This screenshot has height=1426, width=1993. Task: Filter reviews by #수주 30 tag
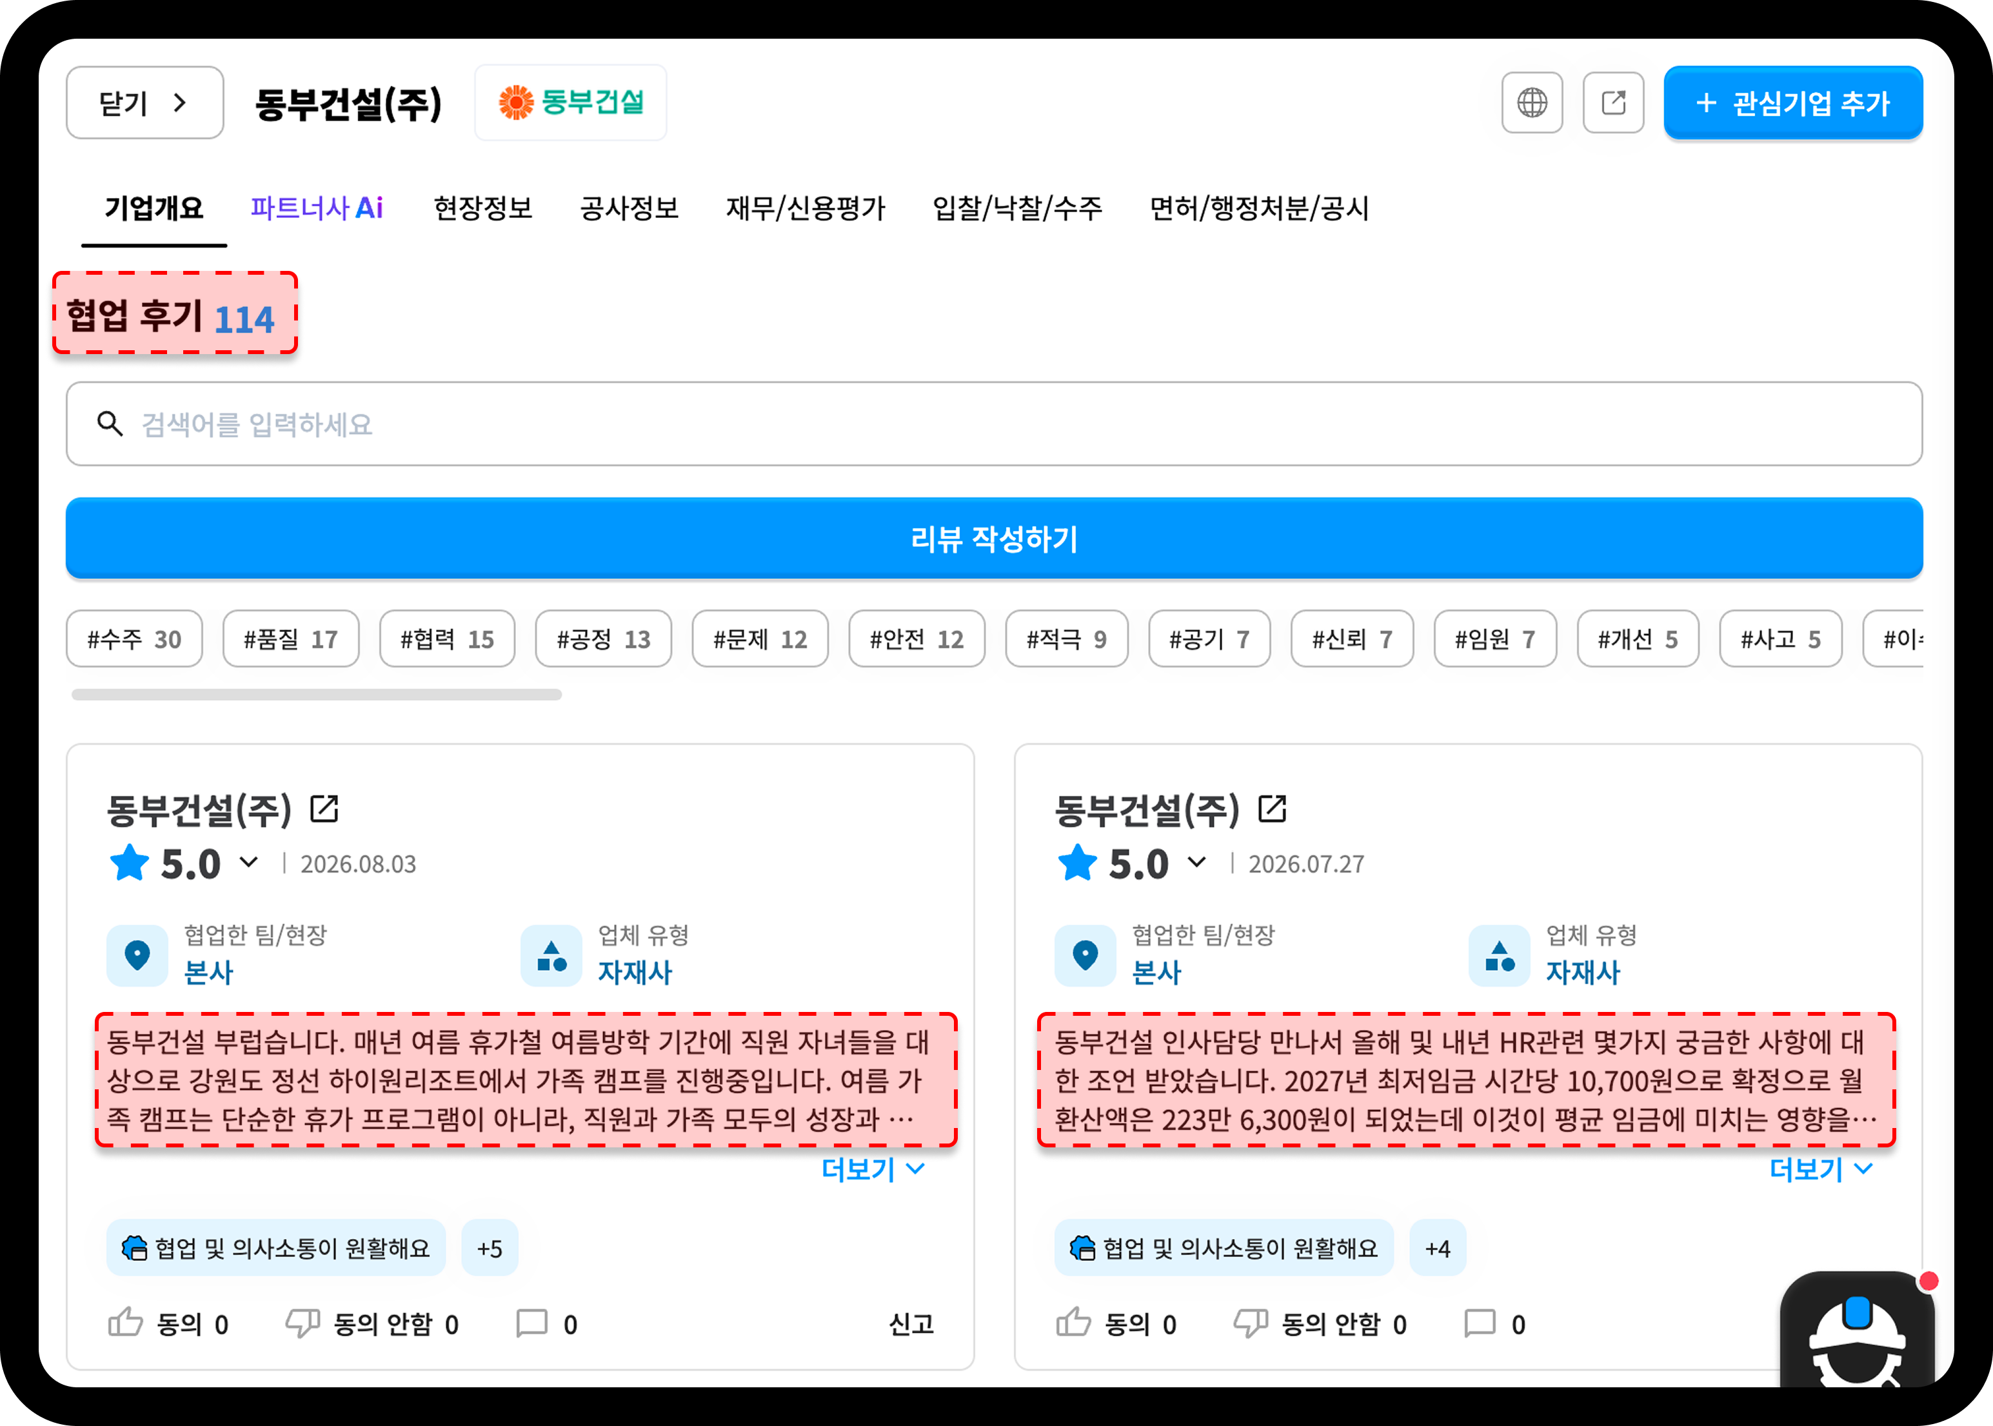tap(134, 639)
